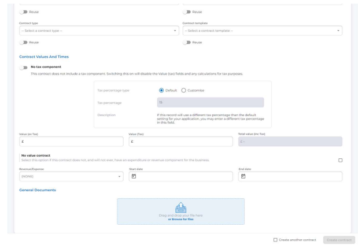Expand the Revenue/Expense dropdown
This screenshot has width=358, height=245.
pos(71,176)
